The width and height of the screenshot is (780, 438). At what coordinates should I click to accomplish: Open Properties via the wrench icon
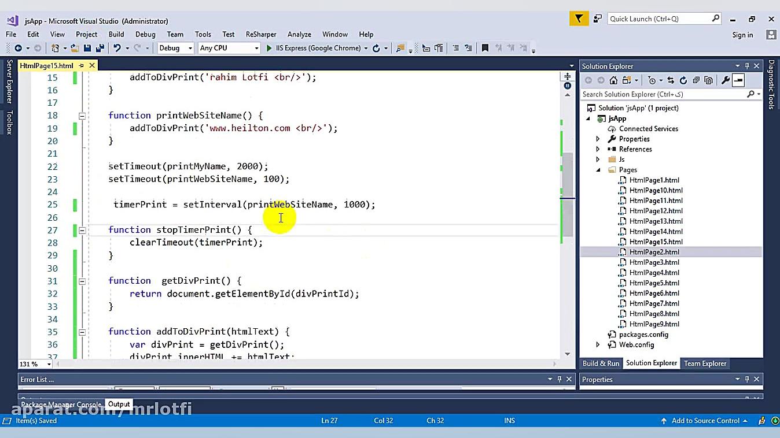click(726, 80)
